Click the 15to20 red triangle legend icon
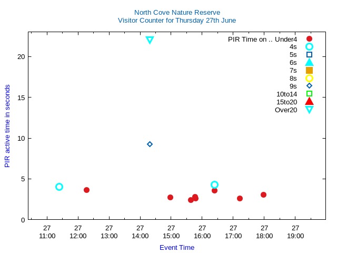Screen dimensions: 337x253 pyautogui.click(x=309, y=101)
